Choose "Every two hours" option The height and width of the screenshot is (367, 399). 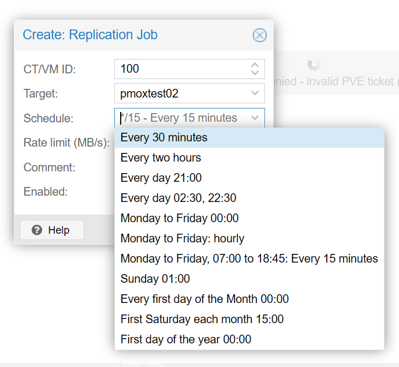161,158
